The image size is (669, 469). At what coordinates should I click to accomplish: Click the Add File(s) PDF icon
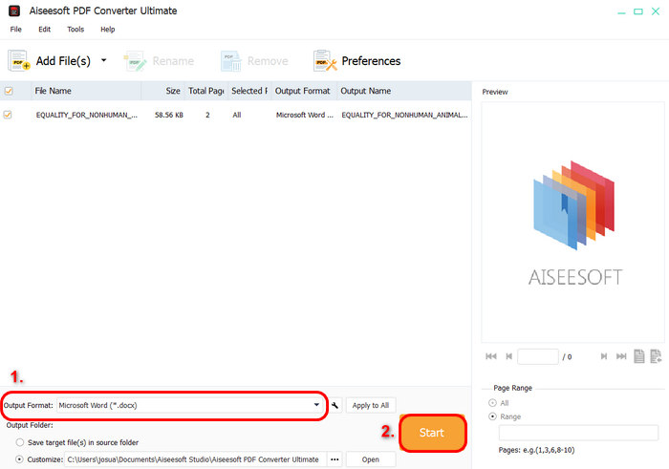19,60
